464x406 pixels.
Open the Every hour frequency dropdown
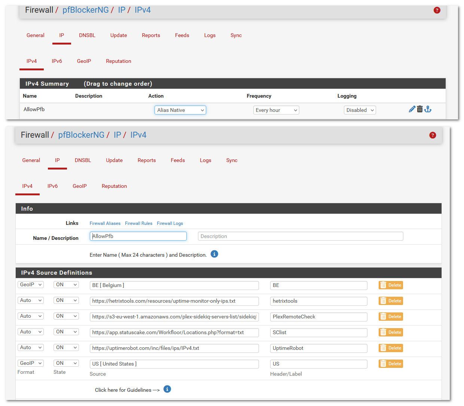point(276,110)
